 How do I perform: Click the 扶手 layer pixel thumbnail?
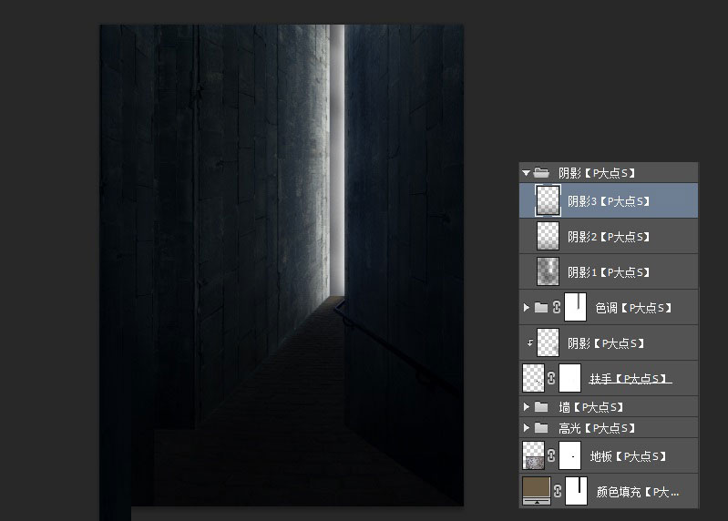pyautogui.click(x=533, y=378)
